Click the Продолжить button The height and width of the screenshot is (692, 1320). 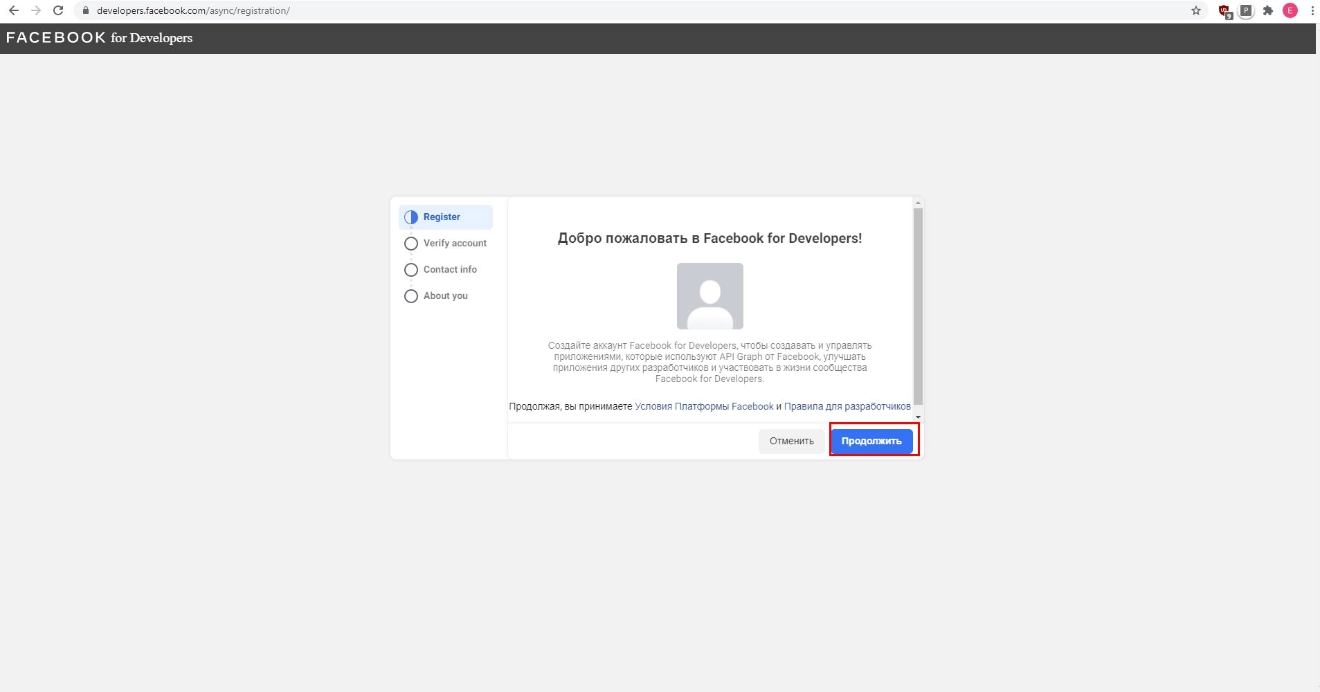click(x=871, y=441)
